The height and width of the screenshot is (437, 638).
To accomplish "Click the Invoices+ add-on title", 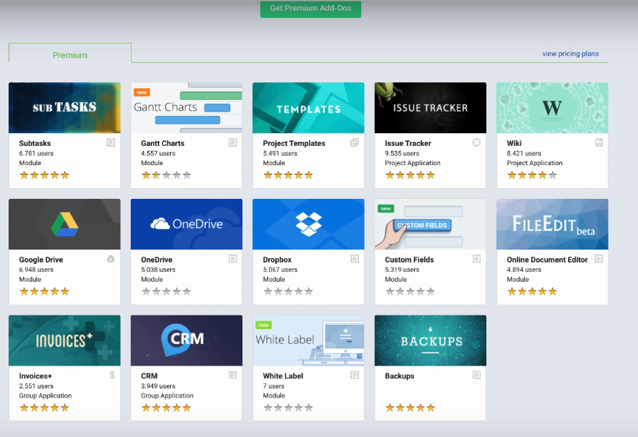I will click(x=35, y=376).
